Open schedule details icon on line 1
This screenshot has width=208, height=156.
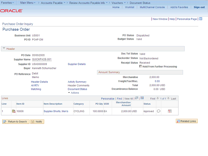click(x=170, y=111)
